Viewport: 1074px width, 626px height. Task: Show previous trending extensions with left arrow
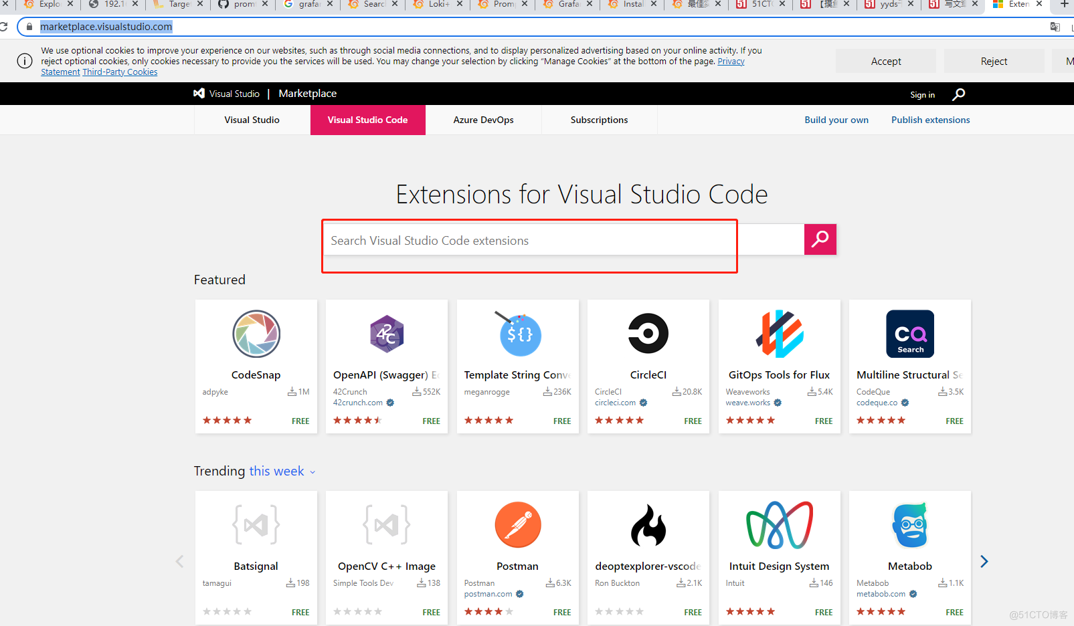pyautogui.click(x=179, y=561)
